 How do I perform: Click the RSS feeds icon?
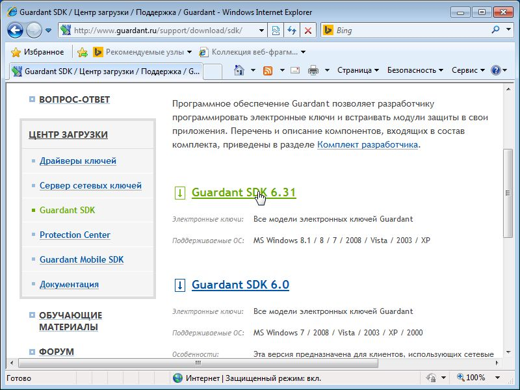tap(267, 70)
